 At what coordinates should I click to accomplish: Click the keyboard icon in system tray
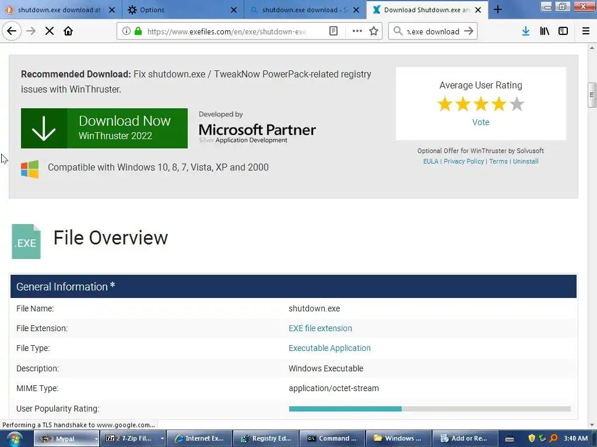pos(510,439)
